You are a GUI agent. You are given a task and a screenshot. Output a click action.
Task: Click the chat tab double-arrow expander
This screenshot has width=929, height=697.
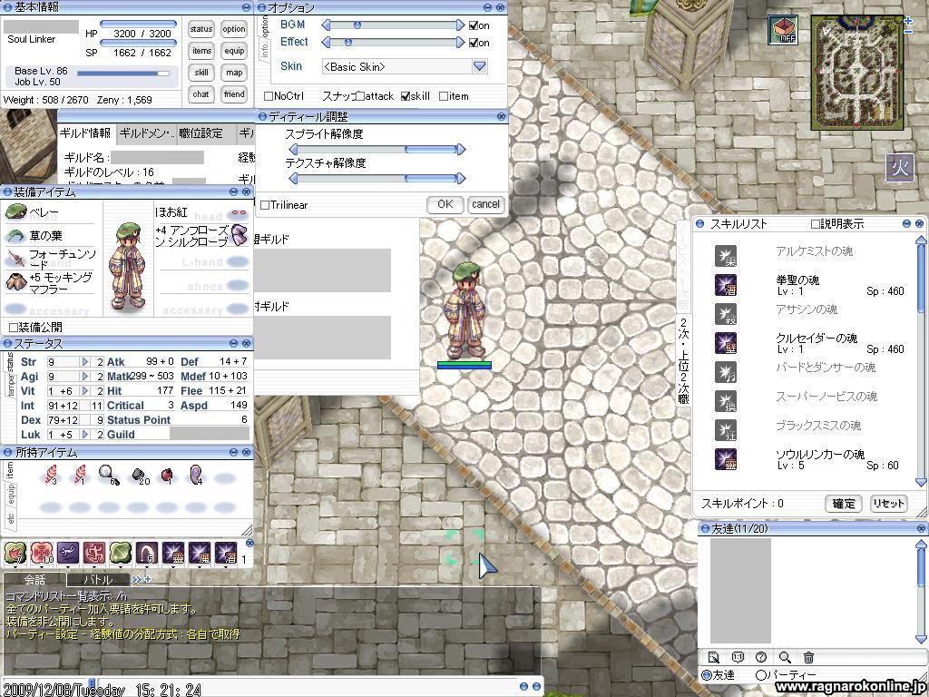click(136, 579)
